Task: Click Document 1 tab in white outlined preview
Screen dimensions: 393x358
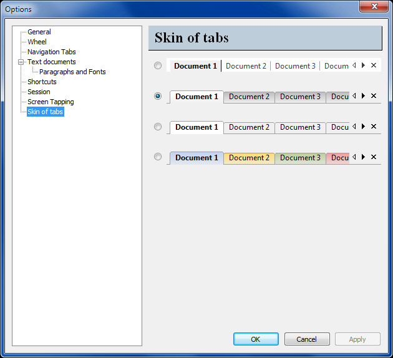Action: point(196,127)
